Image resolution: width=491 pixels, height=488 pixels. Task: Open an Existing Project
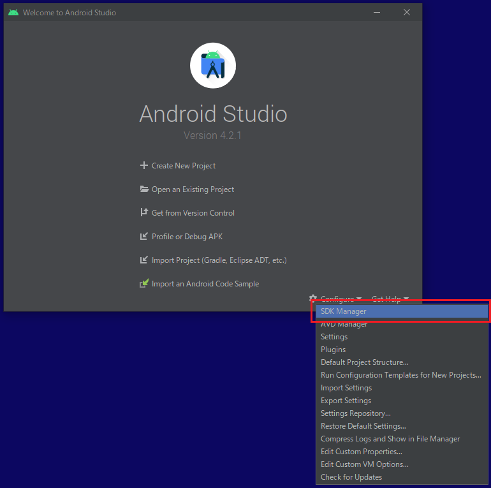click(x=193, y=189)
